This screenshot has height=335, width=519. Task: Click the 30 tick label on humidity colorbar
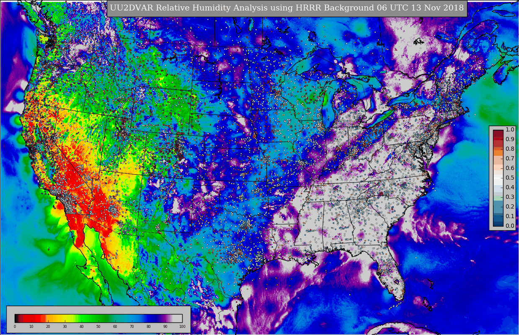coord(65,327)
